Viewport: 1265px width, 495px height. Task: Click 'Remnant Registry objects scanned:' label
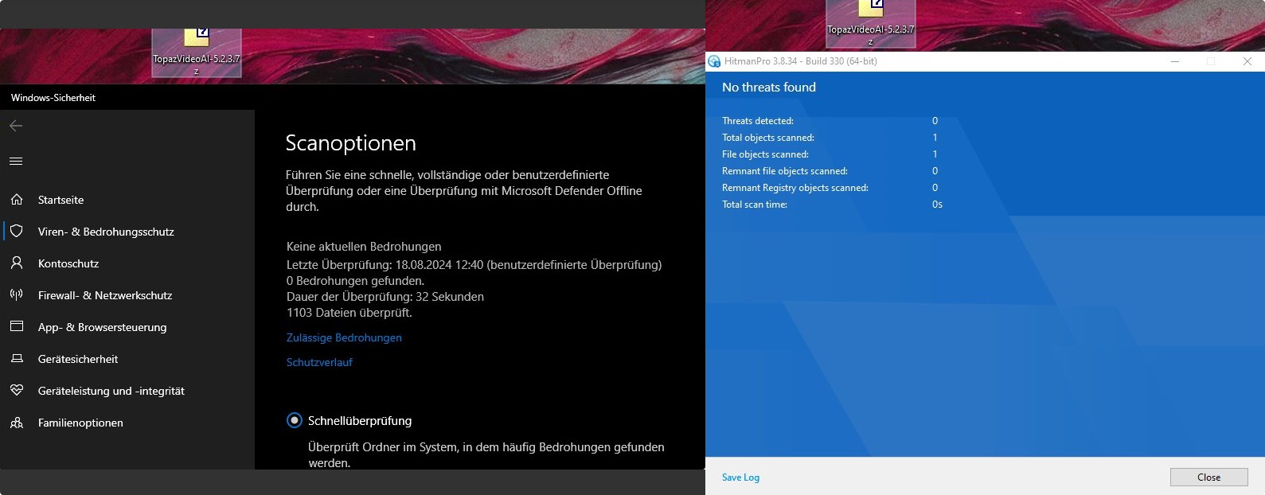[795, 188]
